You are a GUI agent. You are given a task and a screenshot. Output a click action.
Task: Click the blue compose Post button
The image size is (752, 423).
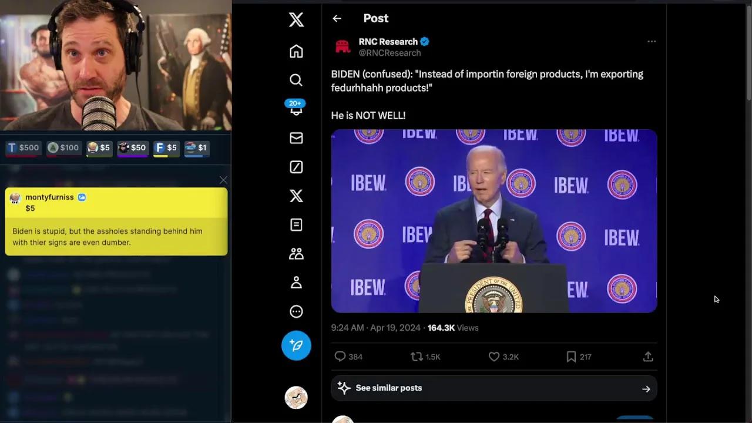296,345
